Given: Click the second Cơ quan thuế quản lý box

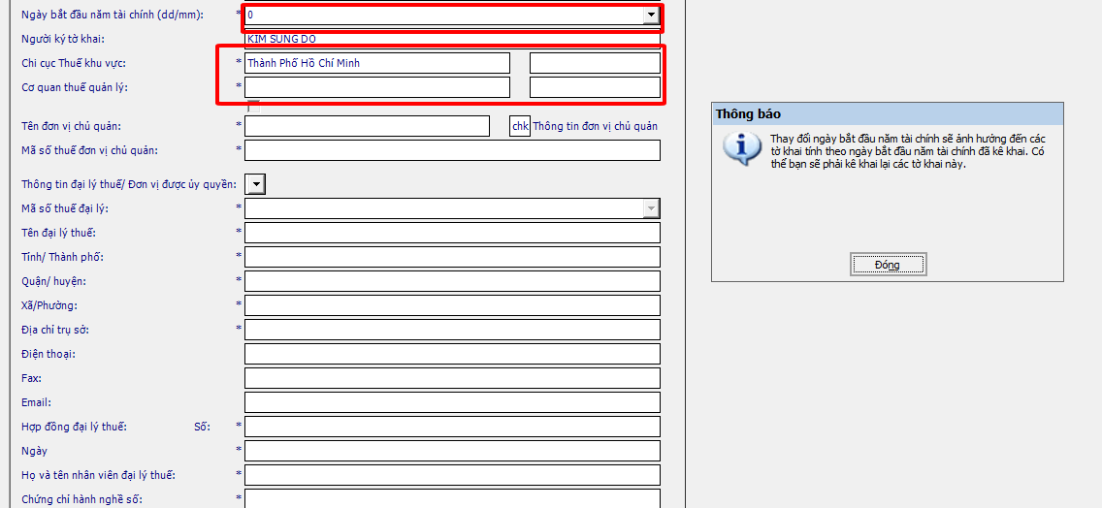Looking at the screenshot, I should [594, 87].
